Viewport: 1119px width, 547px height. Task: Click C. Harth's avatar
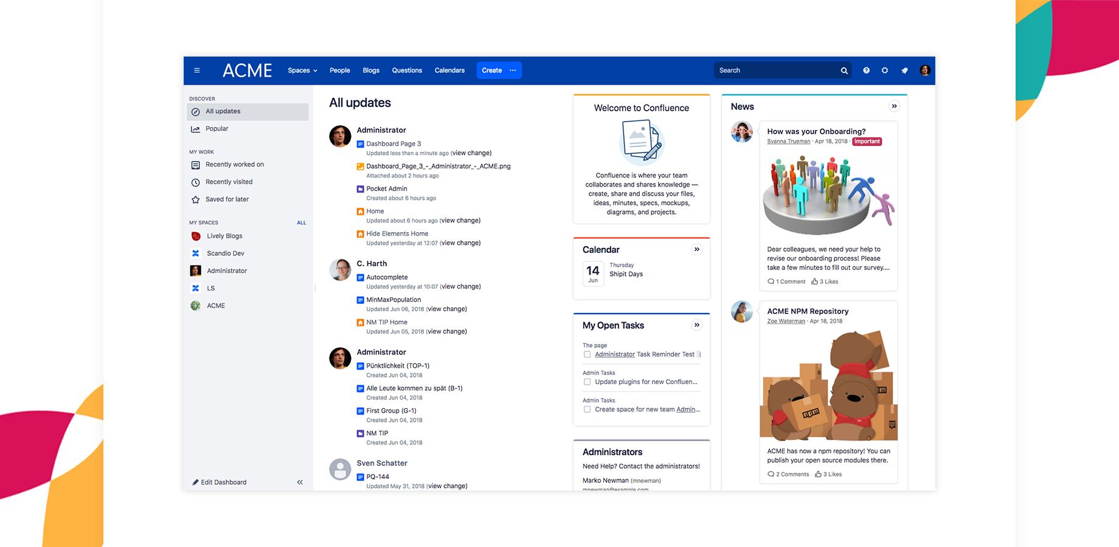pos(340,270)
